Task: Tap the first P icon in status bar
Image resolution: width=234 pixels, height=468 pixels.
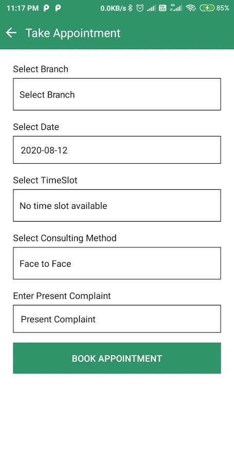Action: click(x=46, y=8)
